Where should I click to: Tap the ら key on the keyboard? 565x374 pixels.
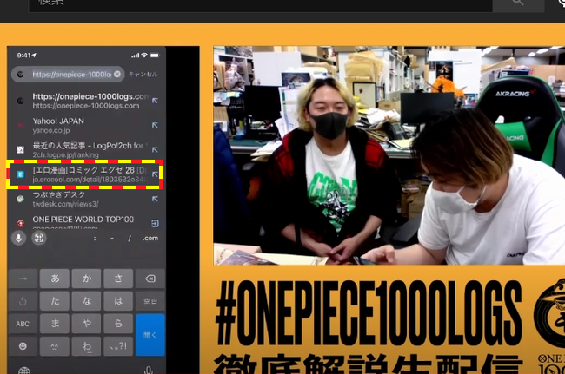[118, 324]
